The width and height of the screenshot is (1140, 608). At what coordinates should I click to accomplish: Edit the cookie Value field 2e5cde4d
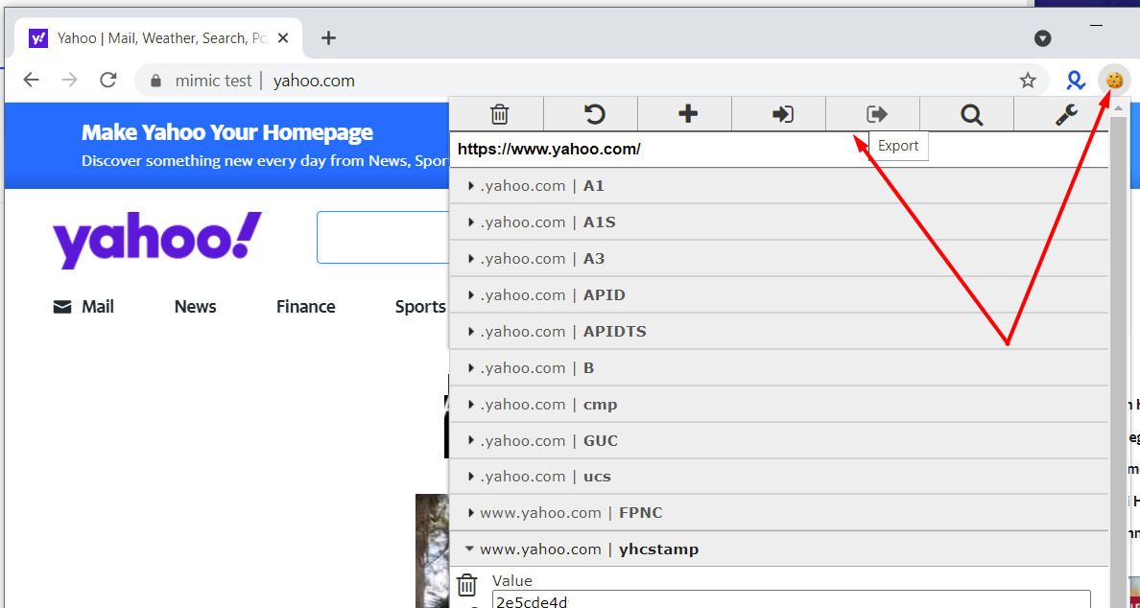pyautogui.click(x=791, y=599)
